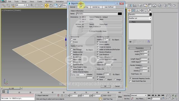
Task: Switch to Motion command panel tab
Action: pos(142,11)
